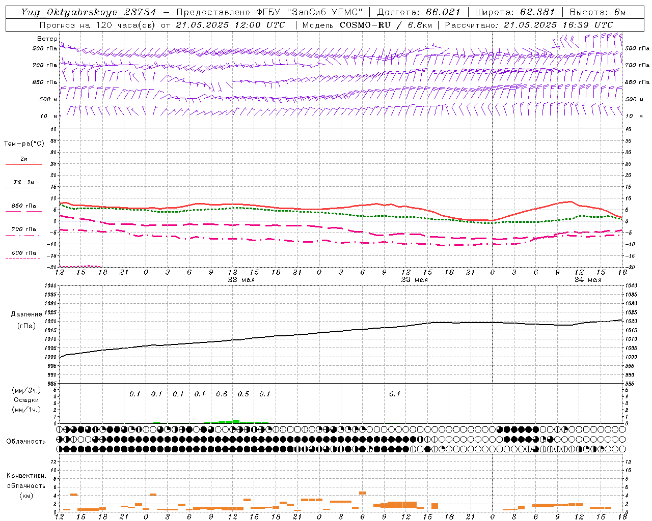
Task: Click the Высота: 6м label
Action: (597, 12)
